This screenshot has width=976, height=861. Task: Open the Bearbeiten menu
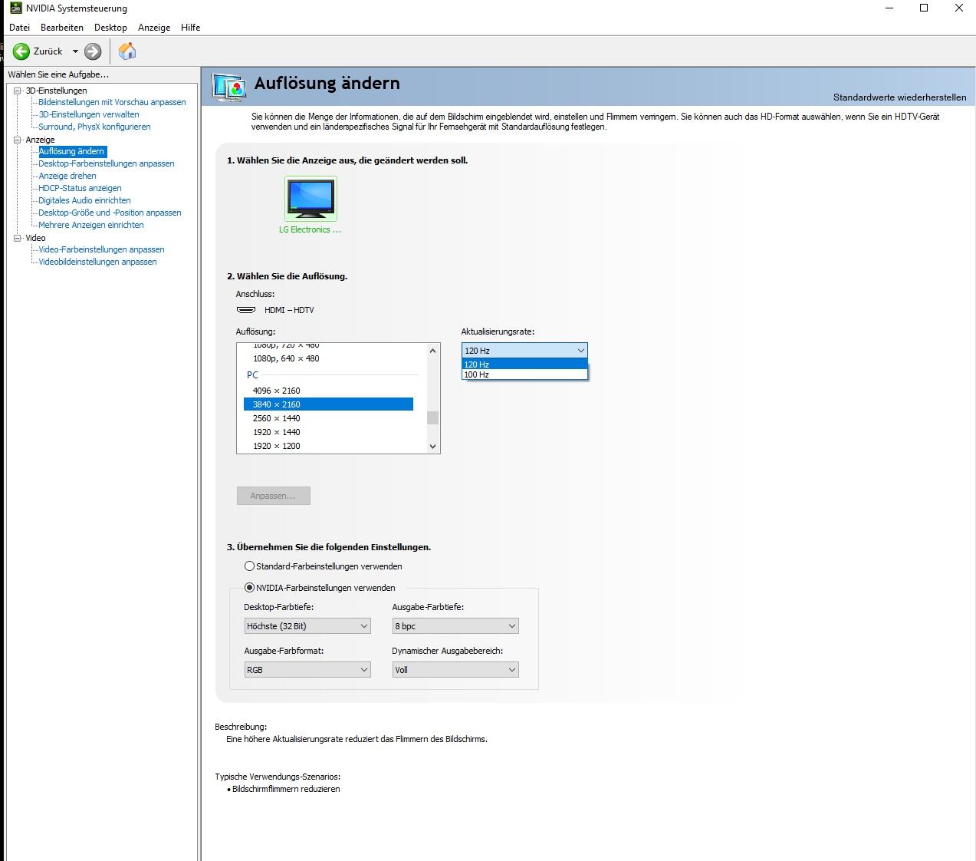coord(62,27)
